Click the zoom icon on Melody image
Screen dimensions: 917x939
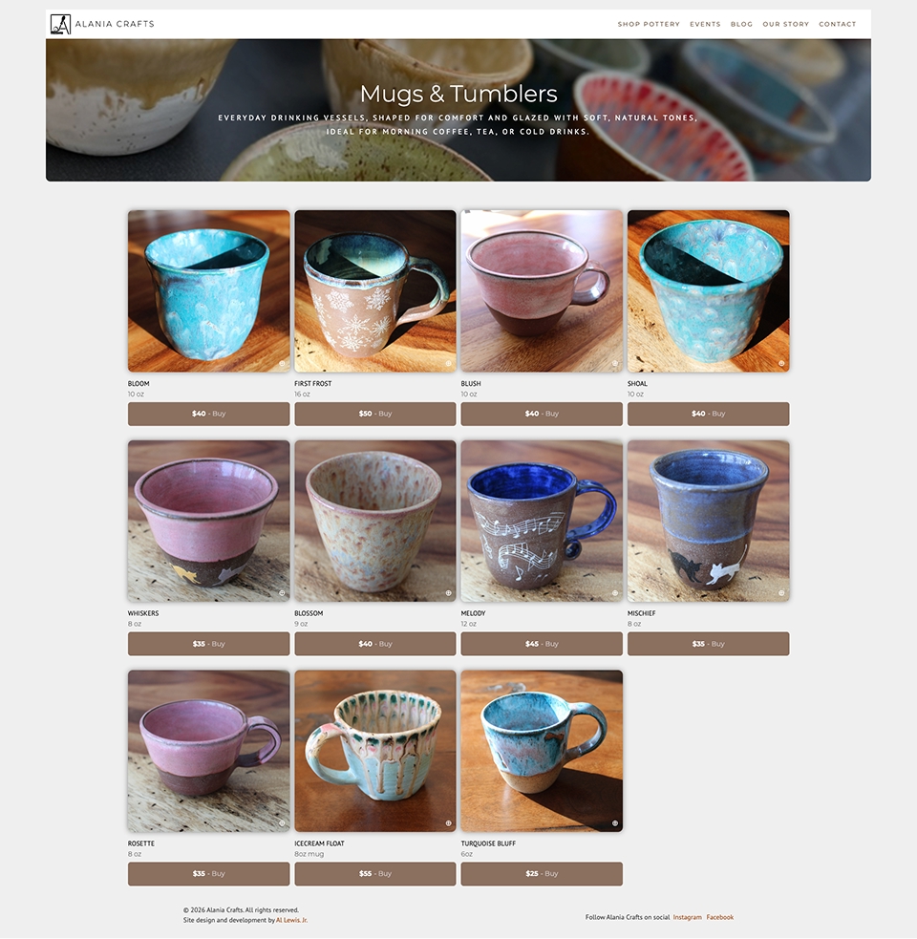pos(614,593)
